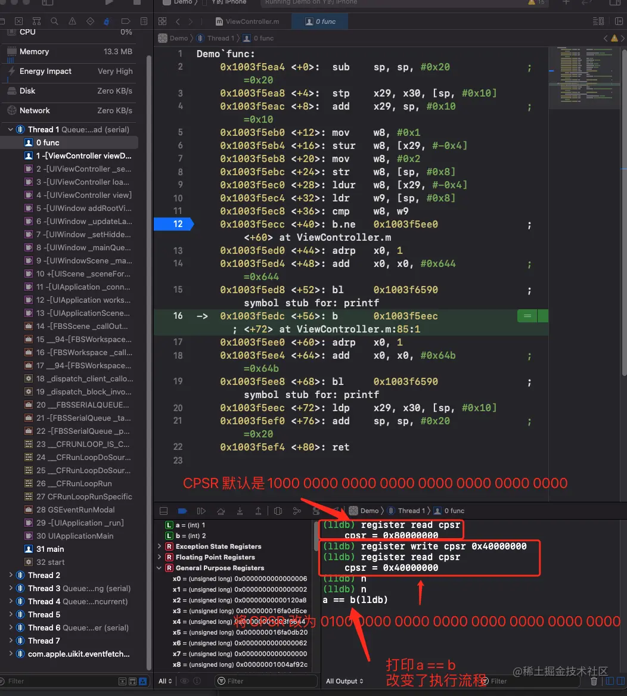
Task: Open environment overrides button
Action: (x=316, y=511)
